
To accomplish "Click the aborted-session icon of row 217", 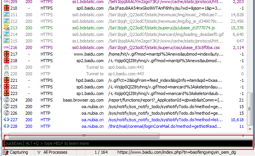I will click(6, 54).
